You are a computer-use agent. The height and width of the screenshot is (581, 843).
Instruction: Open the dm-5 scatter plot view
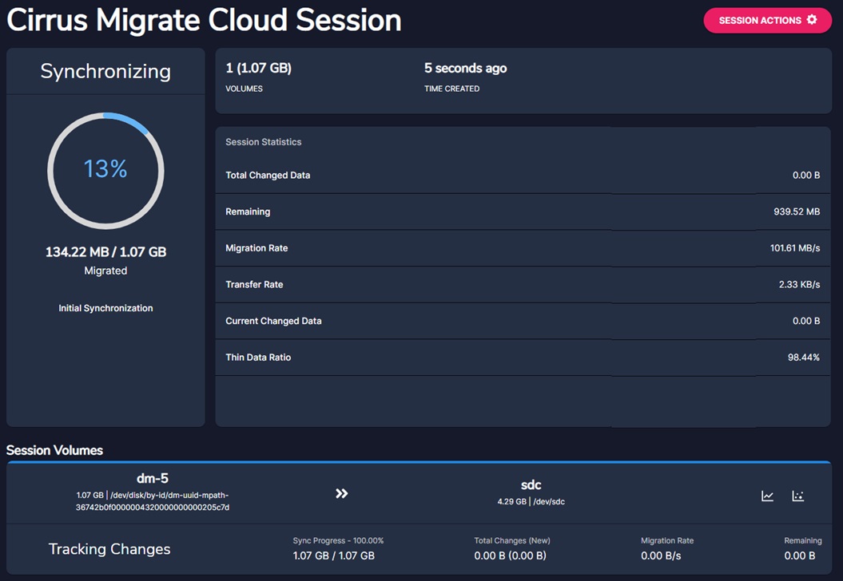(x=797, y=496)
